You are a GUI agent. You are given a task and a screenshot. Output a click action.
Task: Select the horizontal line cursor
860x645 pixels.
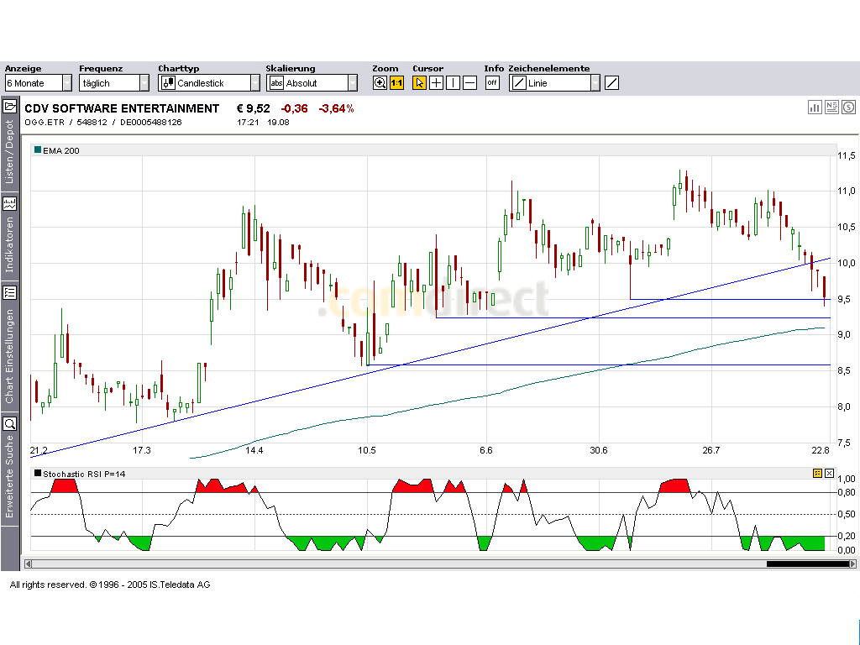pos(470,83)
